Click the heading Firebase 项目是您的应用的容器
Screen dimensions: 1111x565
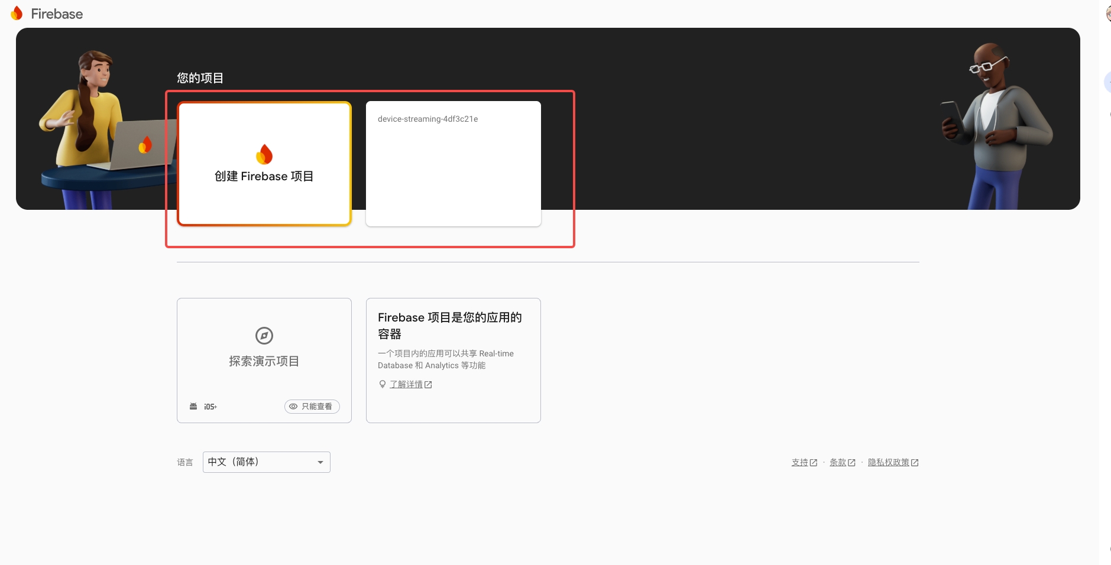point(450,326)
